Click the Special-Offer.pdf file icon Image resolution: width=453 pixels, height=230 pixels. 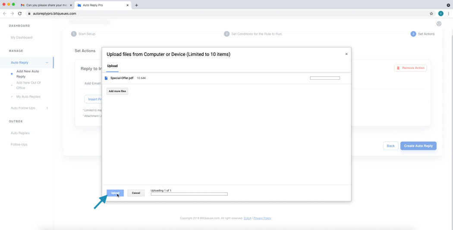tap(106, 78)
